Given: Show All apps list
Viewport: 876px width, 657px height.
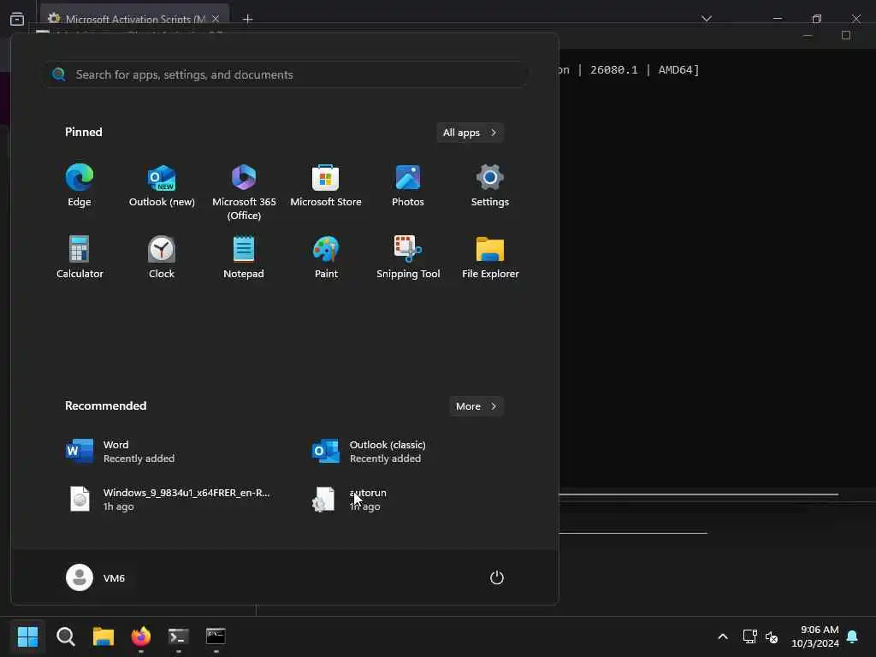Looking at the screenshot, I should [x=470, y=133].
